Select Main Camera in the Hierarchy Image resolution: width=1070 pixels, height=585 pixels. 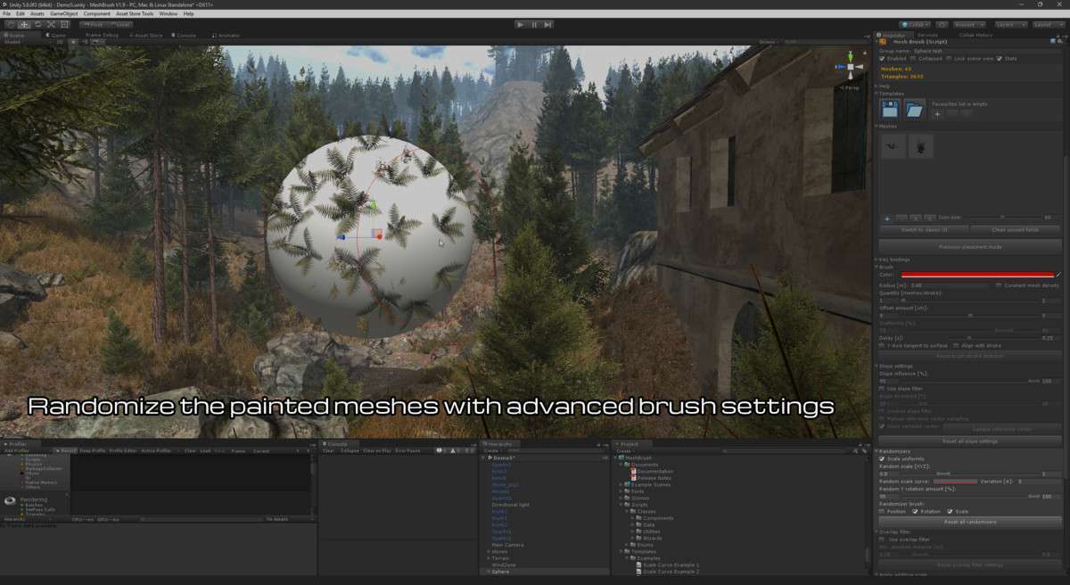(507, 545)
